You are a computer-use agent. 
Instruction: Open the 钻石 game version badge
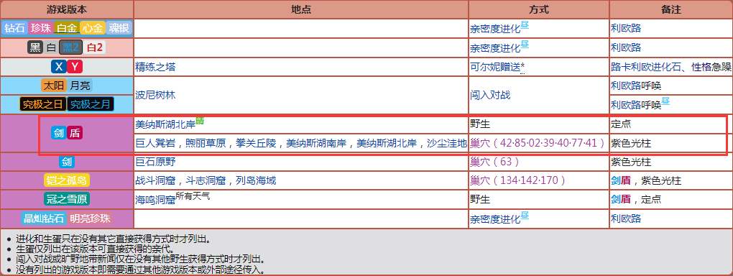[14, 28]
